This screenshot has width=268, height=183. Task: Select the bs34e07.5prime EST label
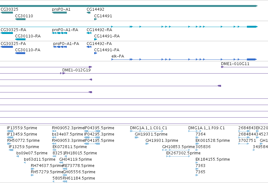pyautogui.click(x=67, y=134)
